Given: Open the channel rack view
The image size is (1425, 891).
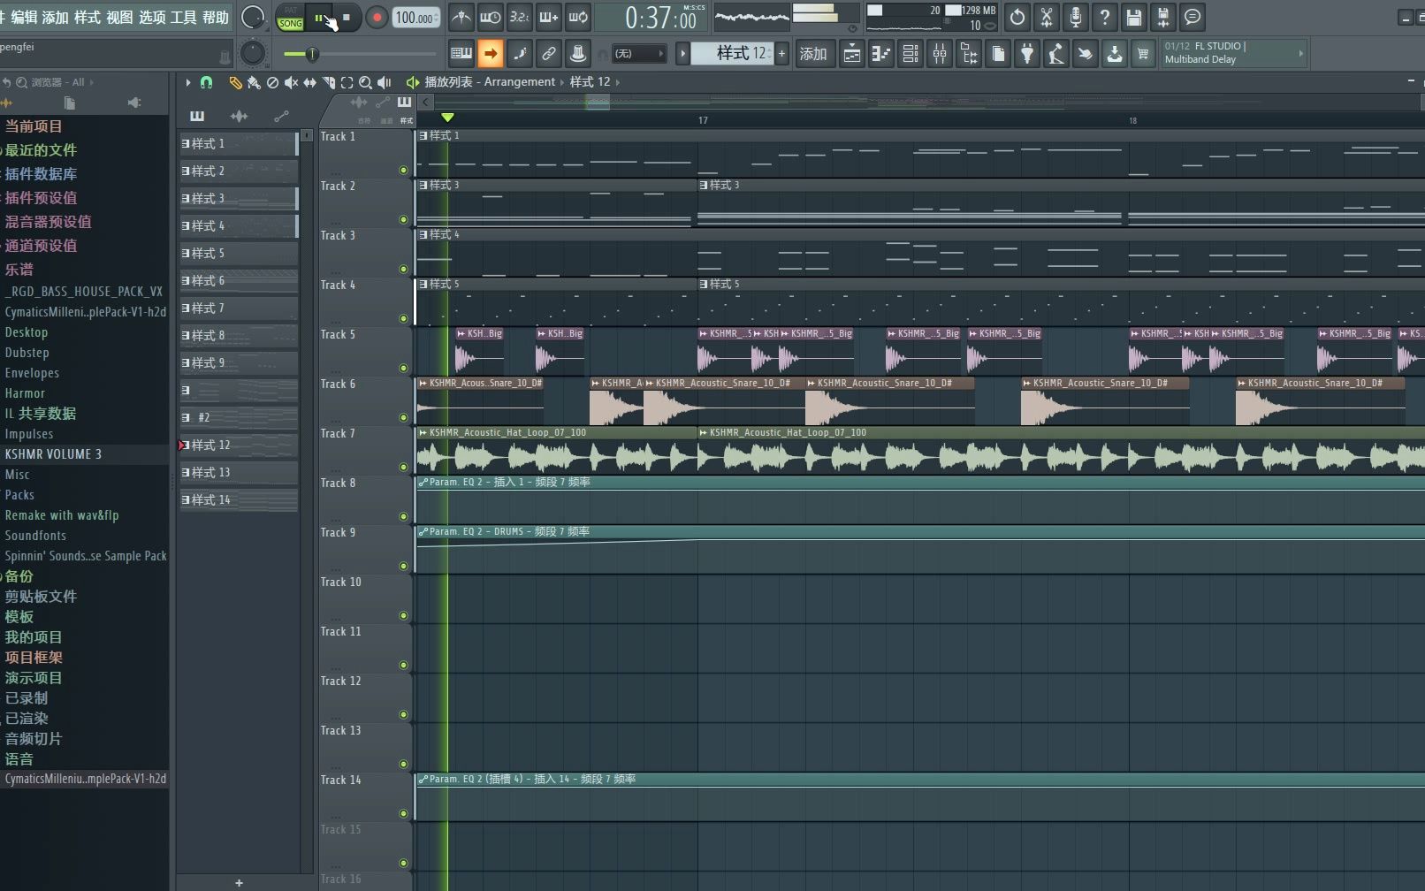Looking at the screenshot, I should 911,54.
